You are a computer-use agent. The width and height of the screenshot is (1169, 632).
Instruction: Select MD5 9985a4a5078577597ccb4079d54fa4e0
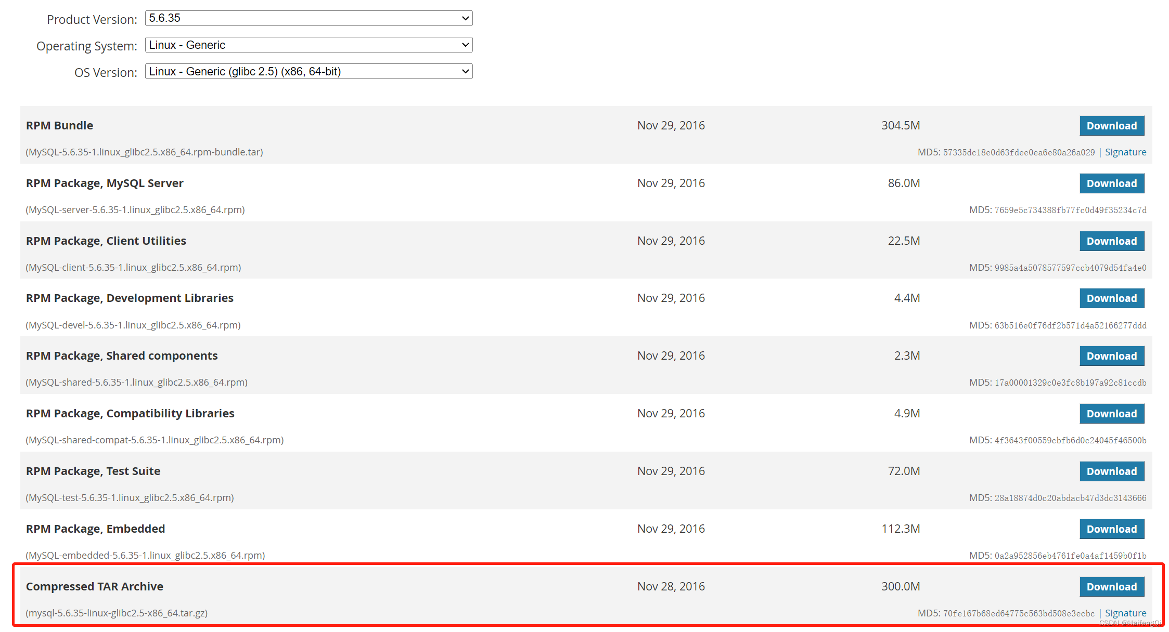[1070, 268]
